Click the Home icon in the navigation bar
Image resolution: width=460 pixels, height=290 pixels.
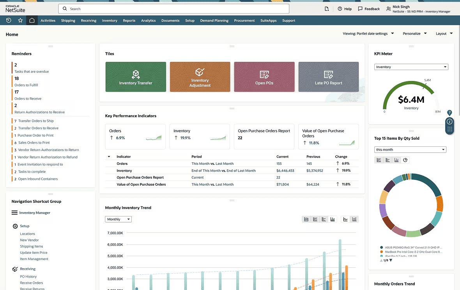[x=32, y=20]
